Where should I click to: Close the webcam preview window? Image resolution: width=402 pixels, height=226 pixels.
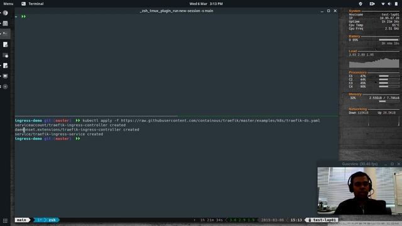[399, 164]
